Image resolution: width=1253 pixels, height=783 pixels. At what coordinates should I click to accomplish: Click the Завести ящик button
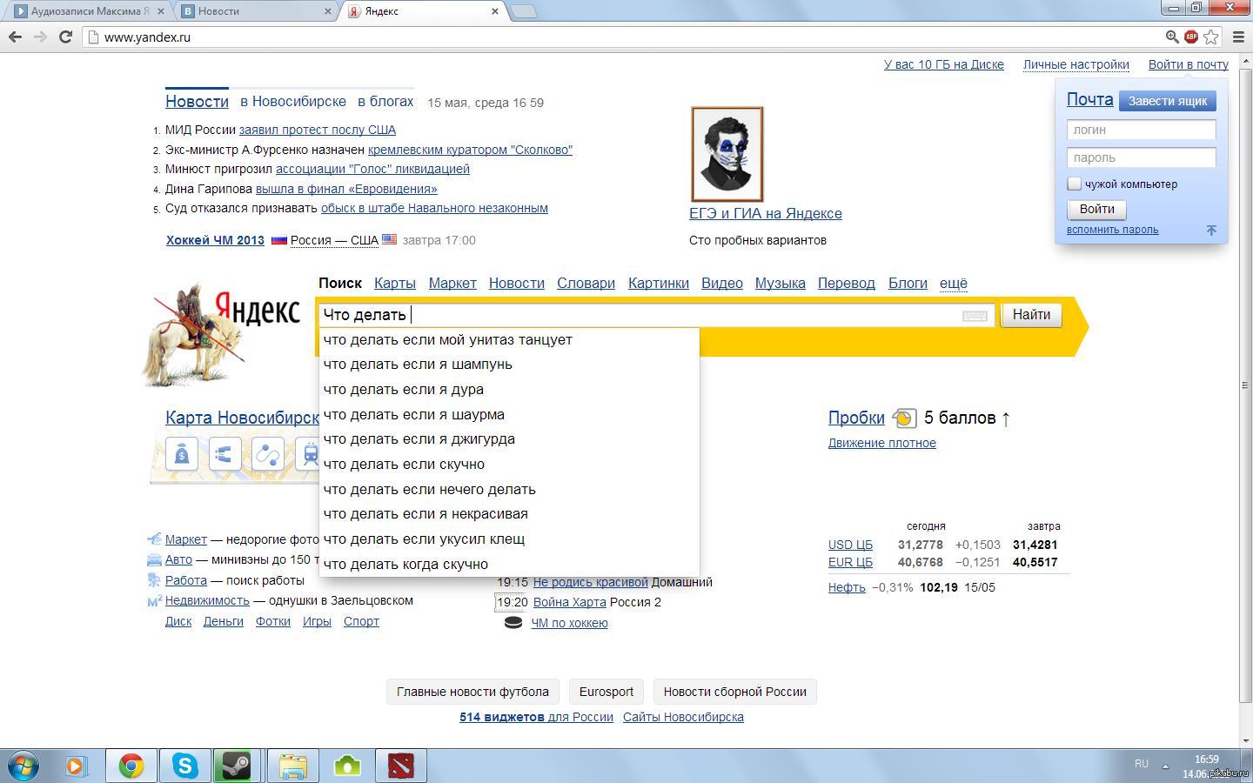(x=1168, y=101)
